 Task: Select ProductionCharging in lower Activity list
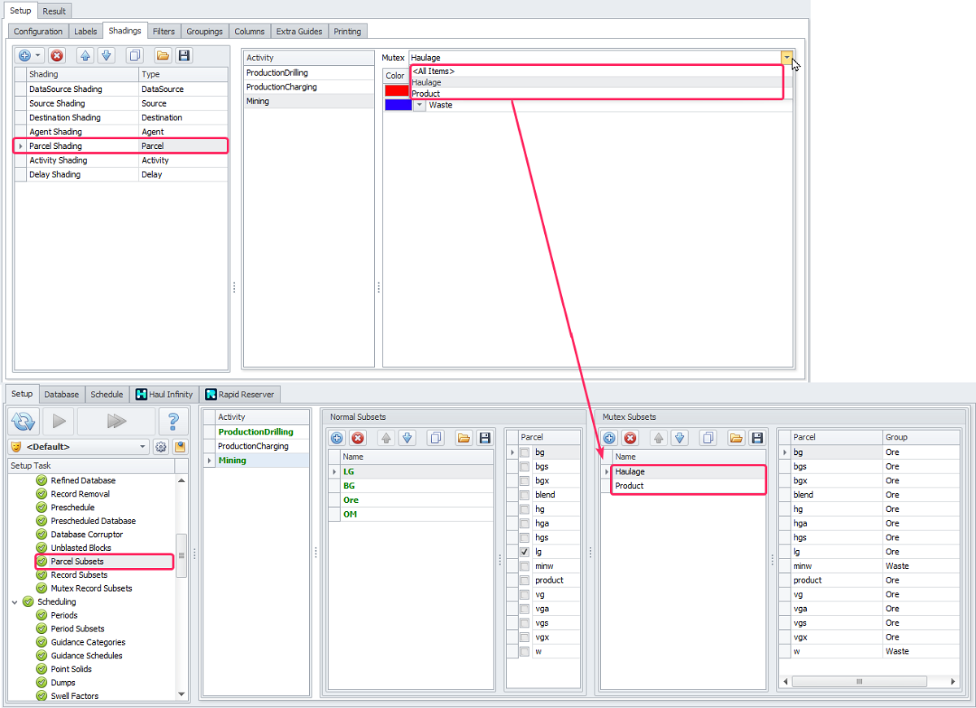[x=256, y=446]
